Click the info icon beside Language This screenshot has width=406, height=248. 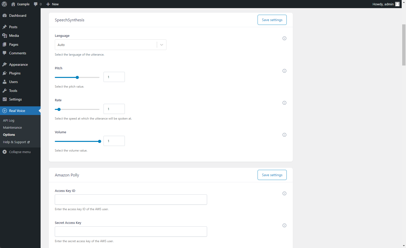pyautogui.click(x=284, y=38)
